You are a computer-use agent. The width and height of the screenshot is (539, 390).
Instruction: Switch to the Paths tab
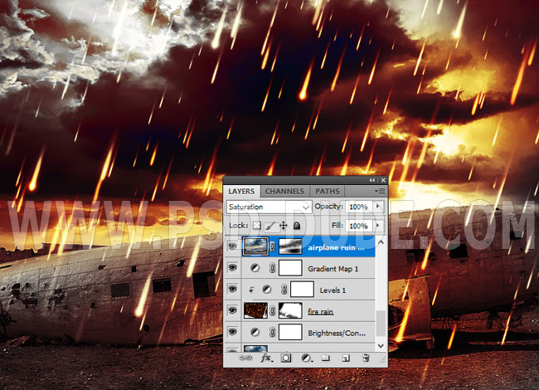tap(328, 192)
